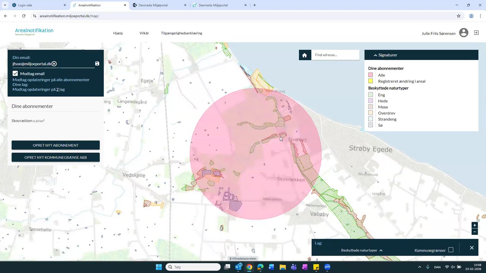
Task: View site information icon in address bar
Action: [x=35, y=16]
